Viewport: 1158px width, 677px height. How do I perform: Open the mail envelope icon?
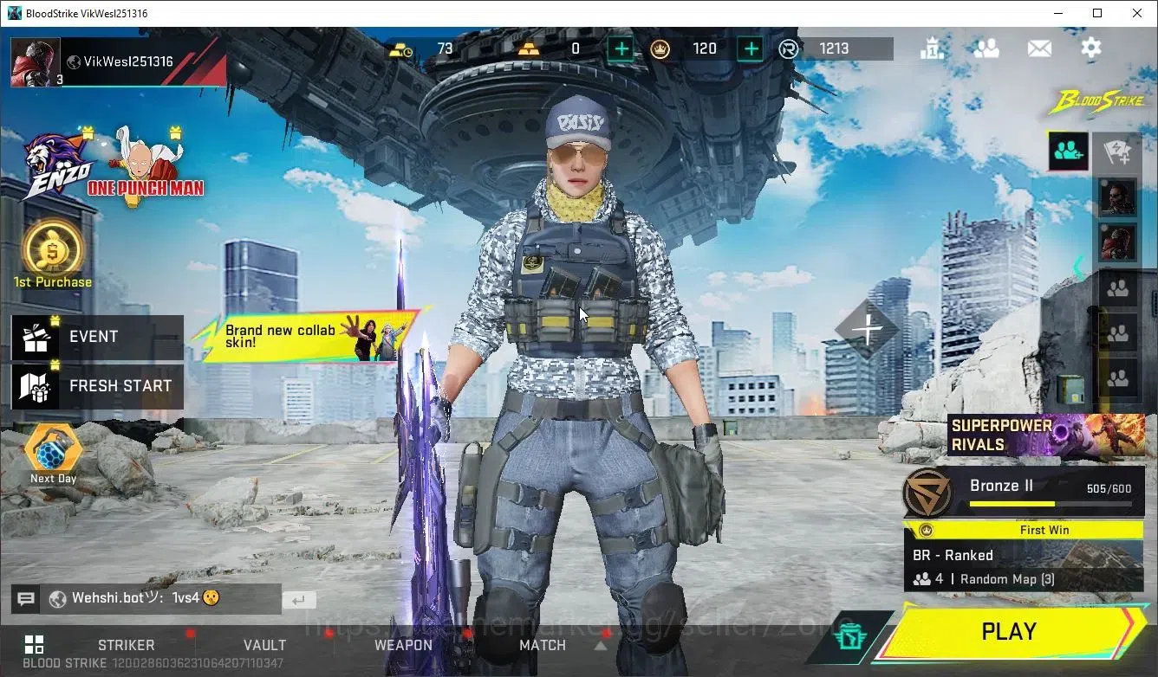click(1039, 48)
